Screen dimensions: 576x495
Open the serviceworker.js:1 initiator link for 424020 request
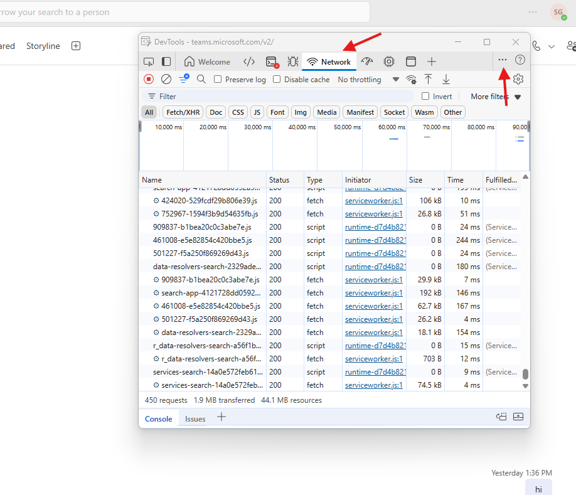tap(373, 201)
